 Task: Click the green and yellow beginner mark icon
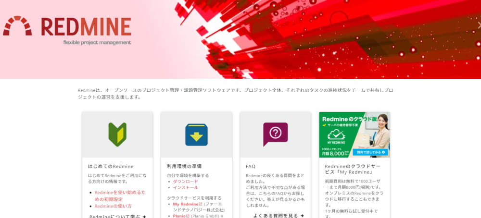click(117, 134)
